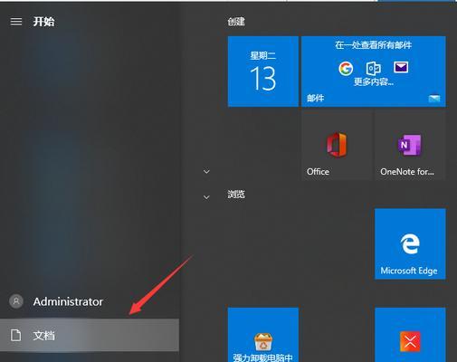Image resolution: width=457 pixels, height=362 pixels.
Task: Select the Administrator account entry
Action: pyautogui.click(x=90, y=301)
